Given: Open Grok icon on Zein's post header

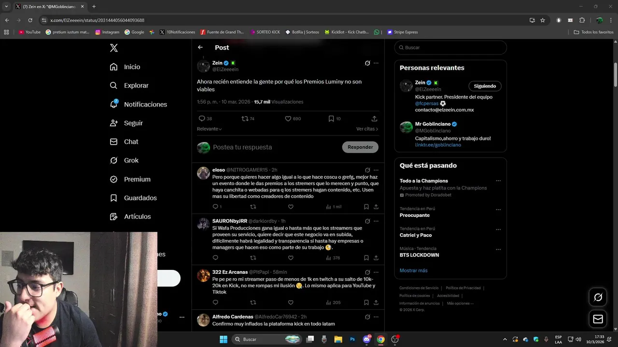Looking at the screenshot, I should [x=367, y=63].
